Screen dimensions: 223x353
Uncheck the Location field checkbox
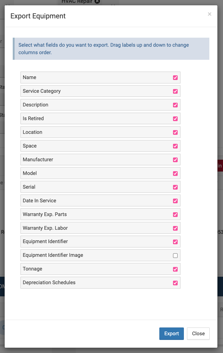tap(175, 132)
